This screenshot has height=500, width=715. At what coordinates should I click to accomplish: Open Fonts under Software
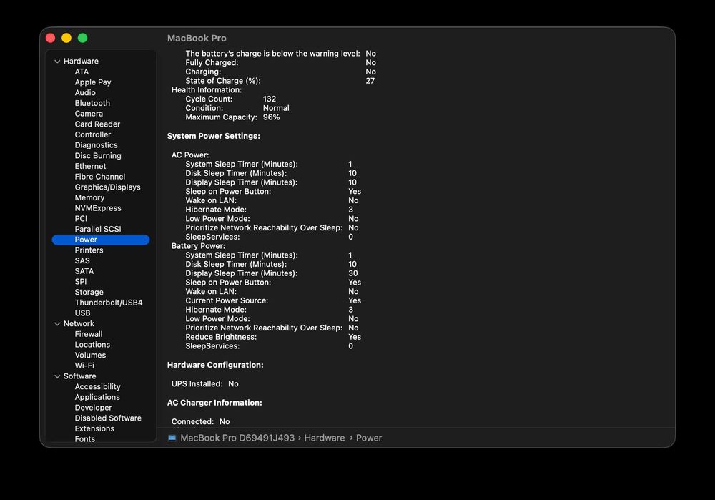(85, 439)
